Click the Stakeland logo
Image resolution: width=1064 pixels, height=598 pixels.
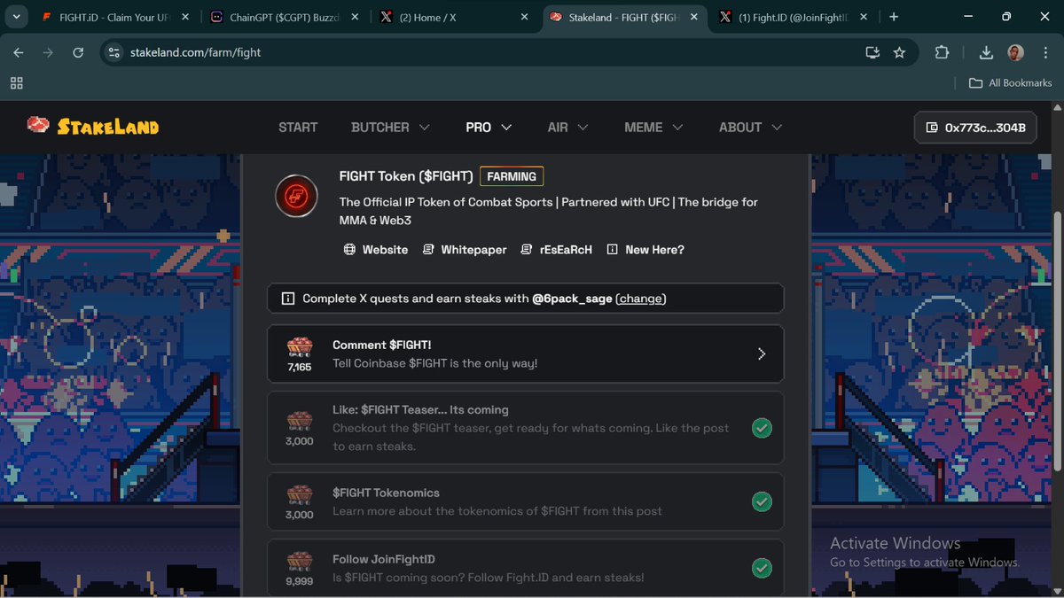point(93,127)
